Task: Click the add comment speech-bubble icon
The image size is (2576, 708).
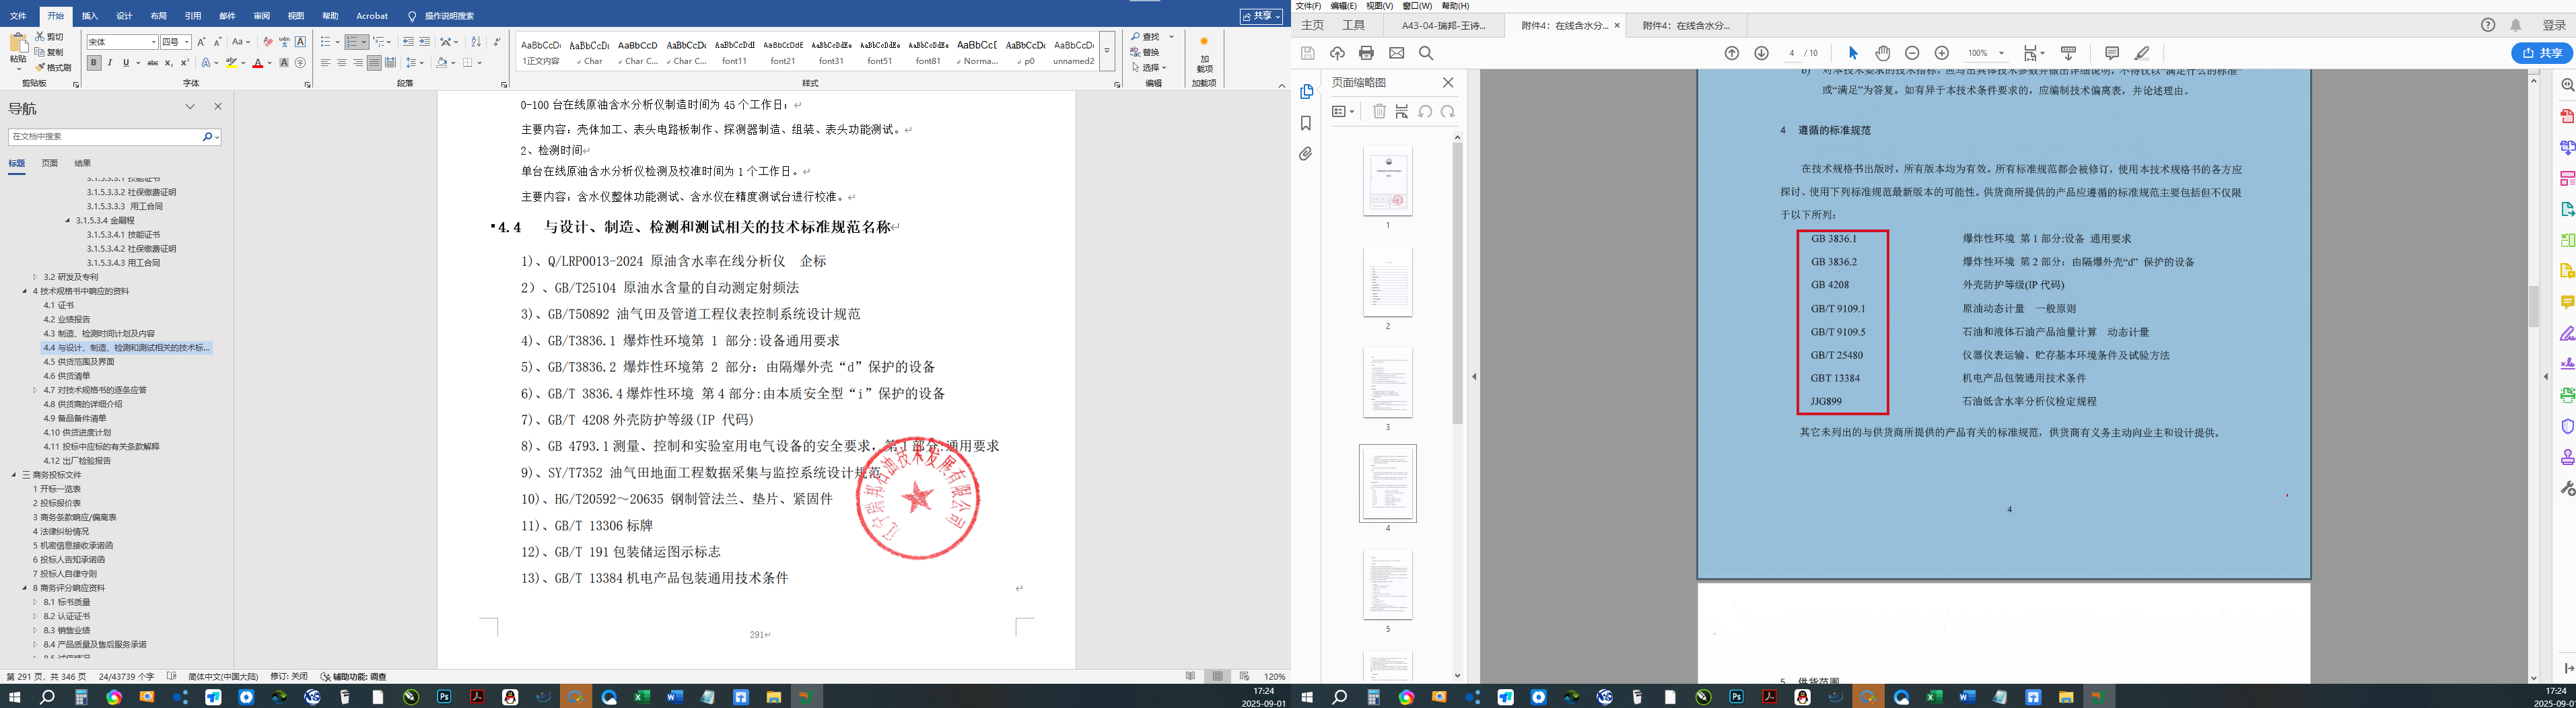Action: 2112,53
